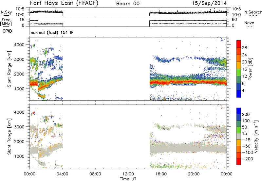The image size is (262, 181).
Task: Click the '-200' velocity scale value
Action: (x=248, y=159)
